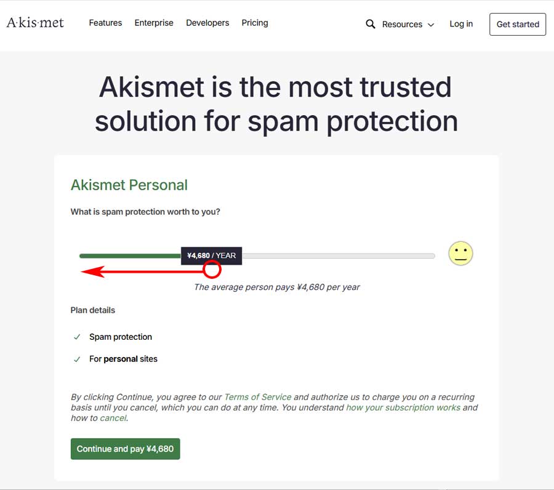This screenshot has width=554, height=490.
Task: Click the search magnifier icon
Action: pyautogui.click(x=370, y=24)
